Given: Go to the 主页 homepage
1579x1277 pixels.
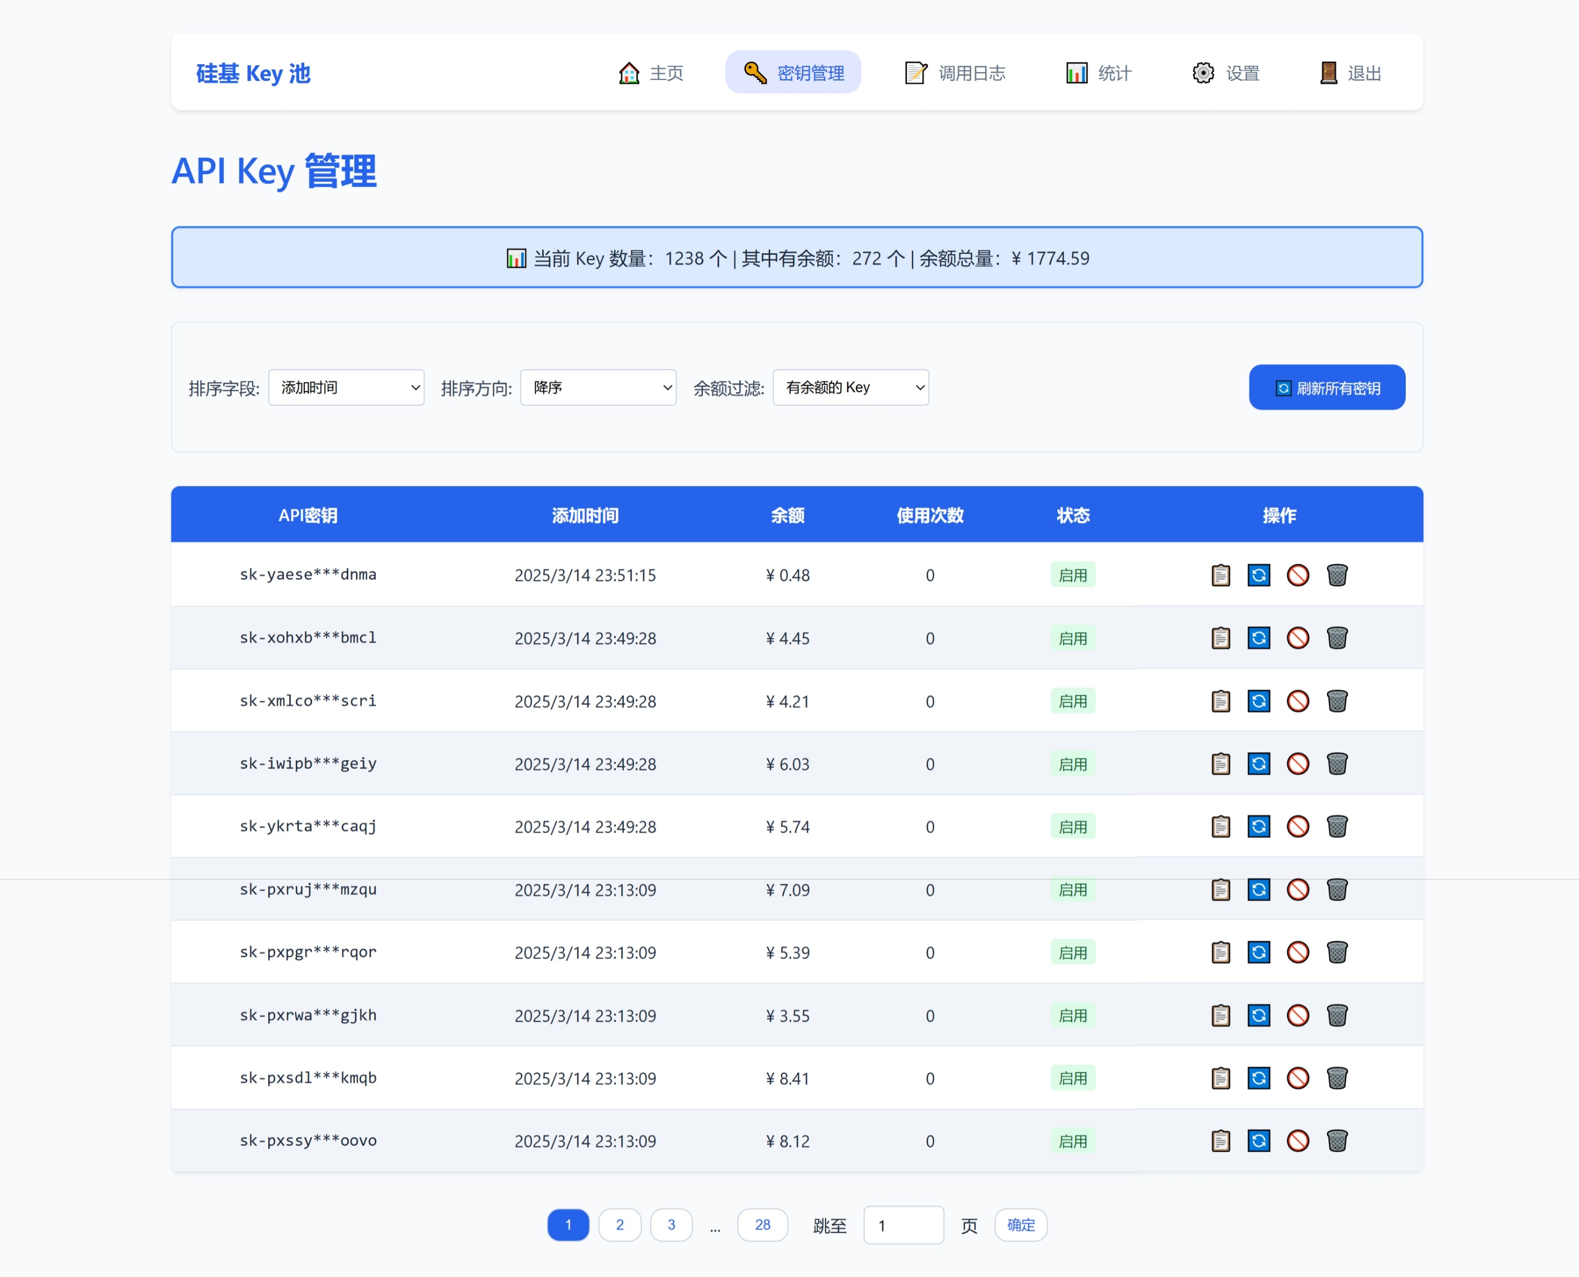Looking at the screenshot, I should (651, 73).
